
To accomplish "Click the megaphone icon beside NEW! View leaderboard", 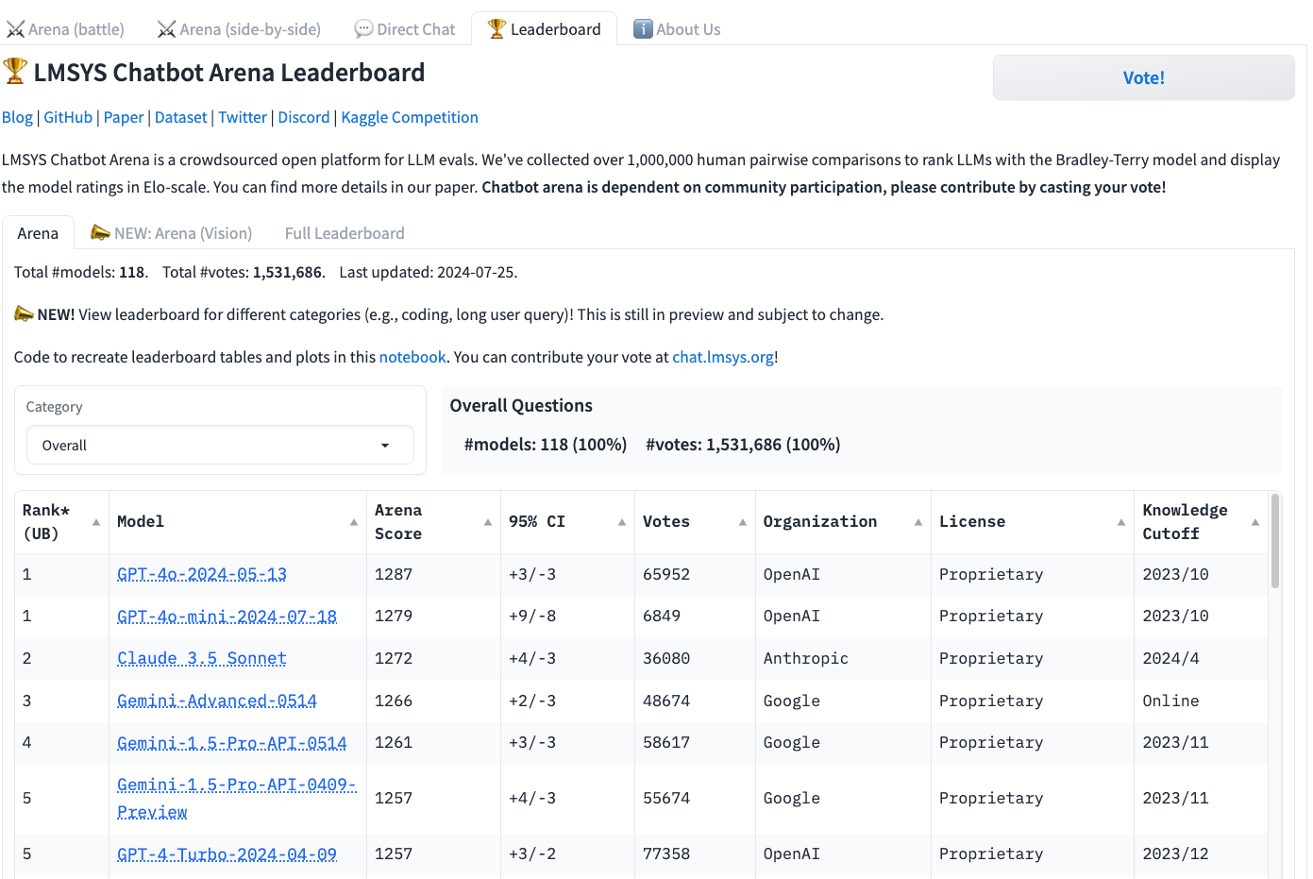I will tap(24, 313).
